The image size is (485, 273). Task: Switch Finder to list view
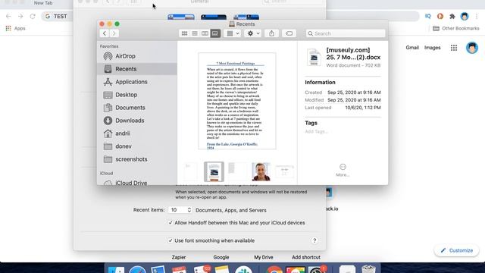click(195, 33)
